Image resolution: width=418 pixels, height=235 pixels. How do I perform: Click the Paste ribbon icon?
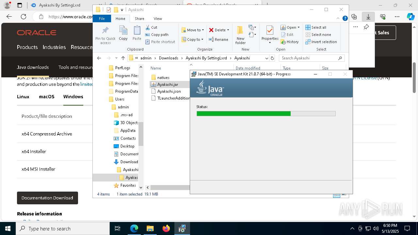[137, 33]
